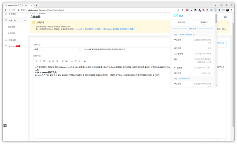Viewport: 237px width, 144px height.
Task: Toggle fullscreen mode in the editor
Action: tap(80, 61)
